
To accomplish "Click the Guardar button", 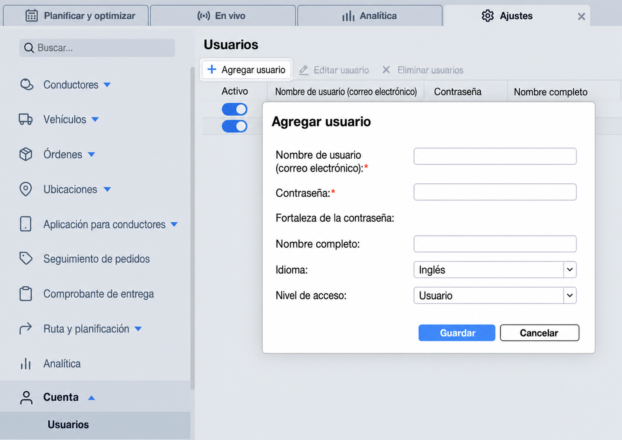I will click(457, 333).
